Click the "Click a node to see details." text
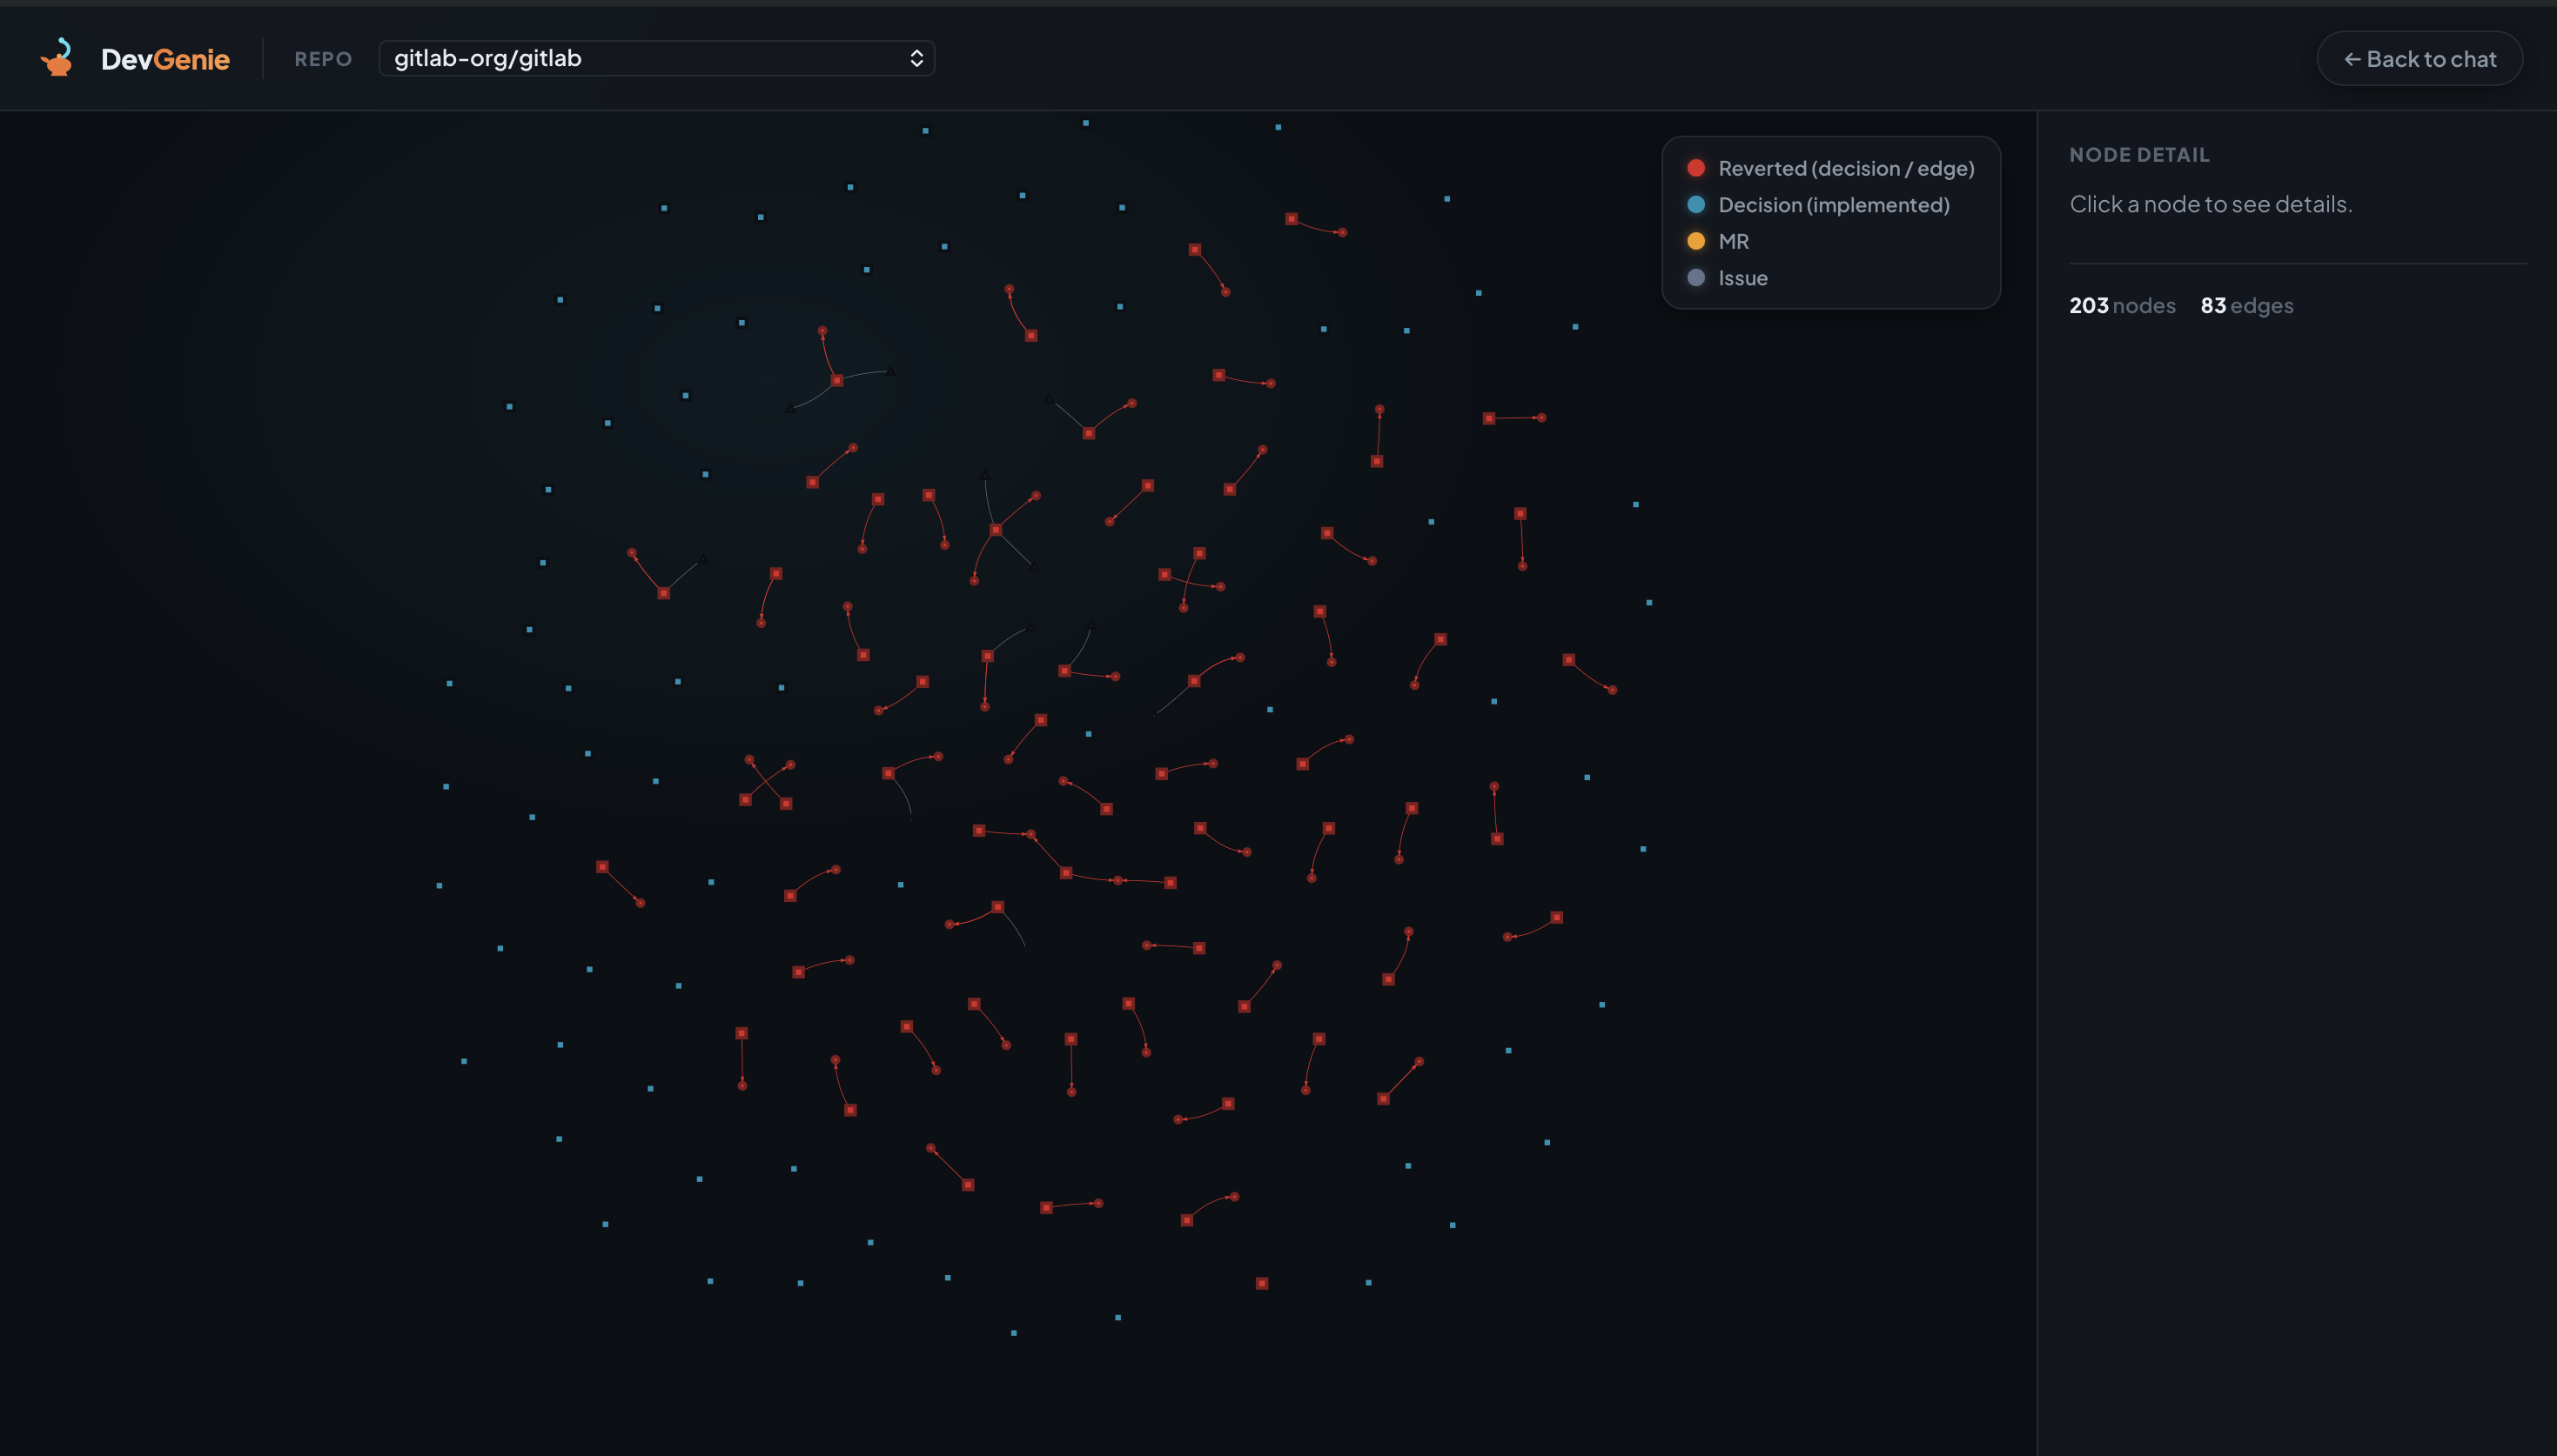The height and width of the screenshot is (1456, 2557). [x=2210, y=204]
